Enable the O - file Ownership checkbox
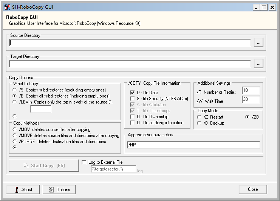 pos(132,117)
